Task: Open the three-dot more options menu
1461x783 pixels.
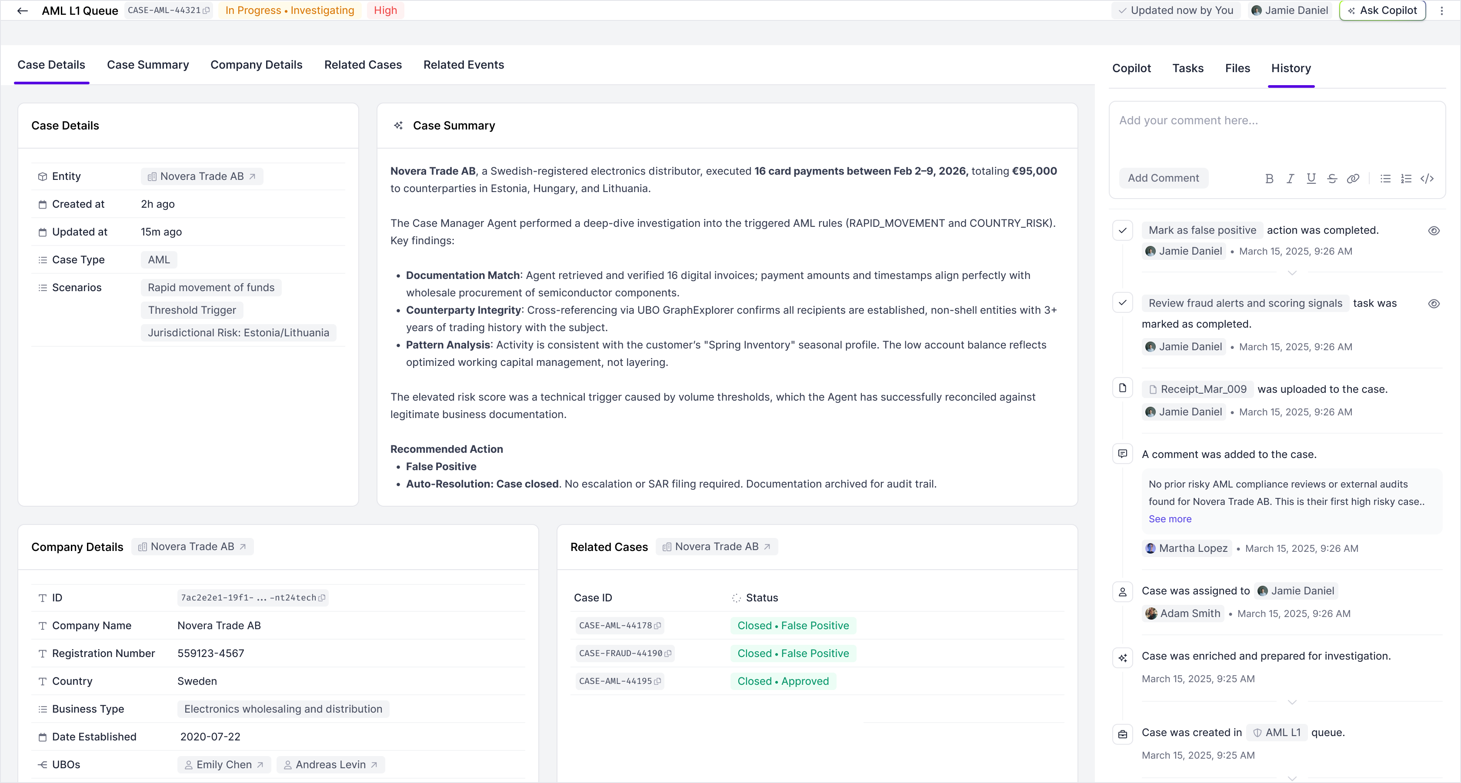Action: click(1442, 11)
